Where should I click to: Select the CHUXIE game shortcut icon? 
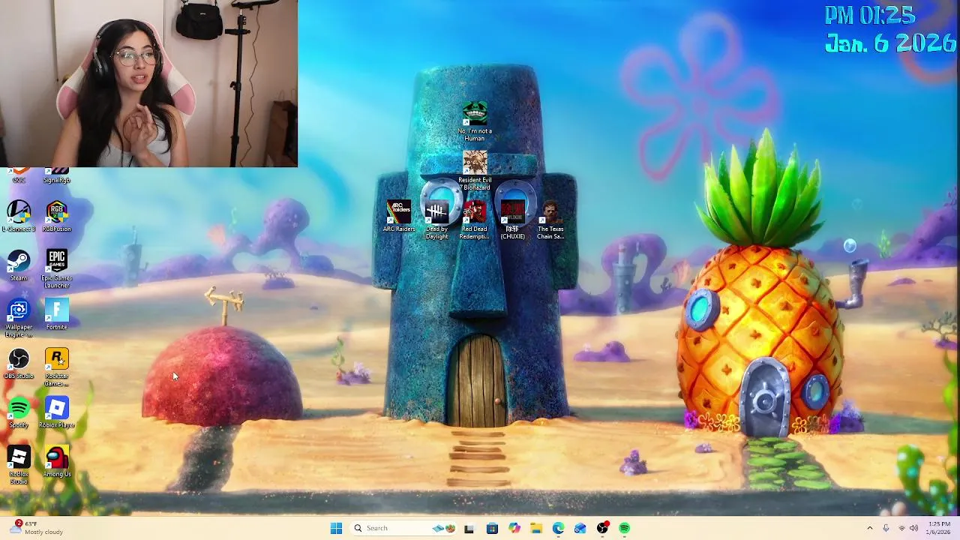coord(513,220)
